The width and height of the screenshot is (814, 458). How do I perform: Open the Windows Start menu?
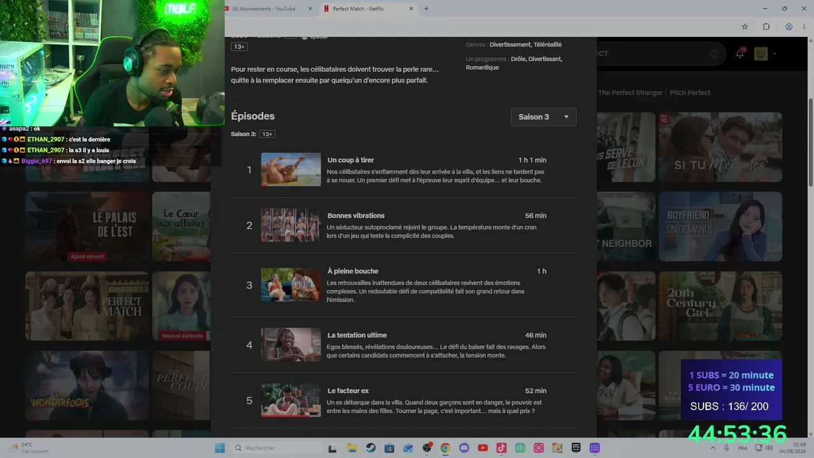tap(219, 448)
